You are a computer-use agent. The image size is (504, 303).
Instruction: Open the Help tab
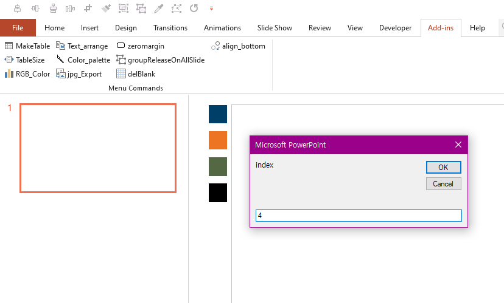coord(477,28)
